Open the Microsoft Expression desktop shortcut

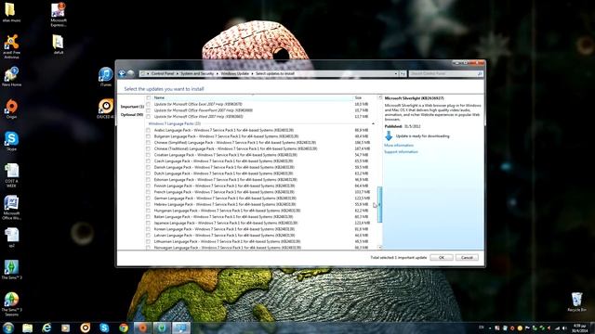pos(58,15)
